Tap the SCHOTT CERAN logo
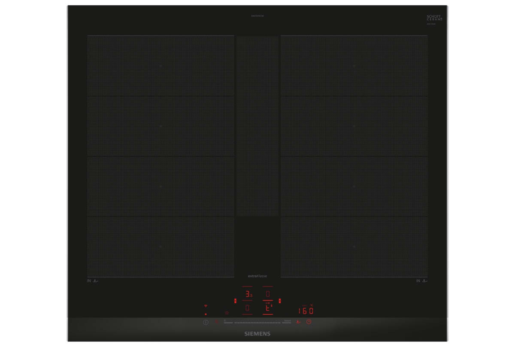Viewport: 515px width, 347px height. (434, 18)
